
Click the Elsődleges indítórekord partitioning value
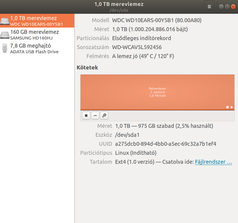click(142, 38)
